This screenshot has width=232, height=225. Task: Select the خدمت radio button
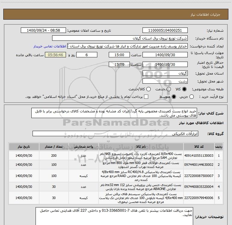tap(169, 89)
